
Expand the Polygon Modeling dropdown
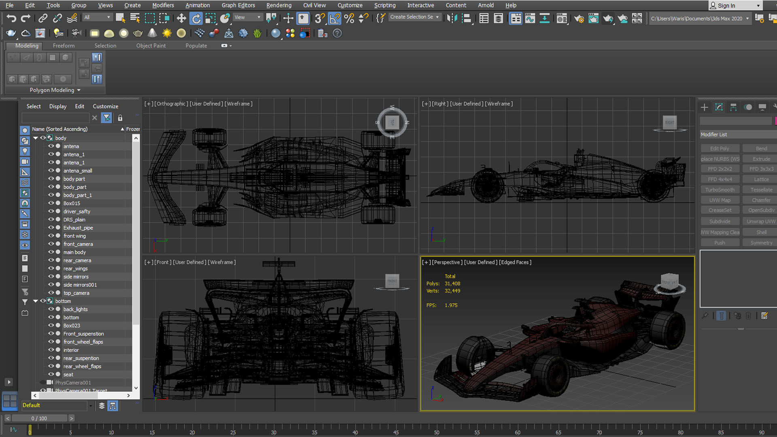click(55, 90)
